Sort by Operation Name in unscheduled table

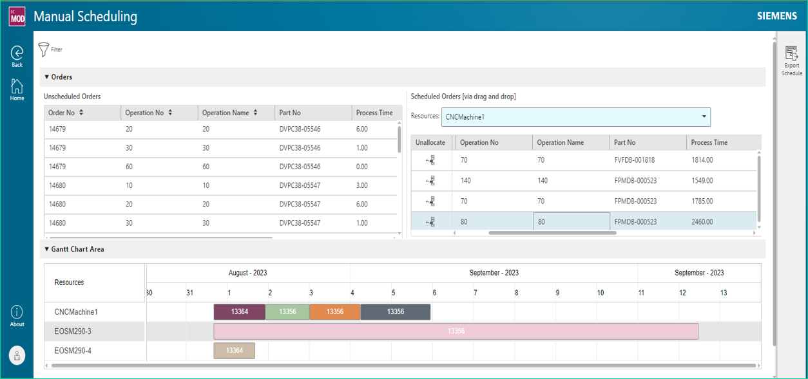pyautogui.click(x=255, y=113)
